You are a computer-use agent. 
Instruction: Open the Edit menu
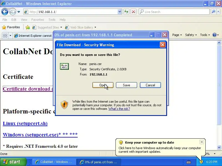tap(14, 20)
